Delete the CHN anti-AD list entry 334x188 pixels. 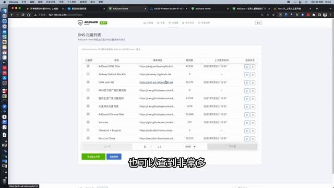(x=253, y=83)
